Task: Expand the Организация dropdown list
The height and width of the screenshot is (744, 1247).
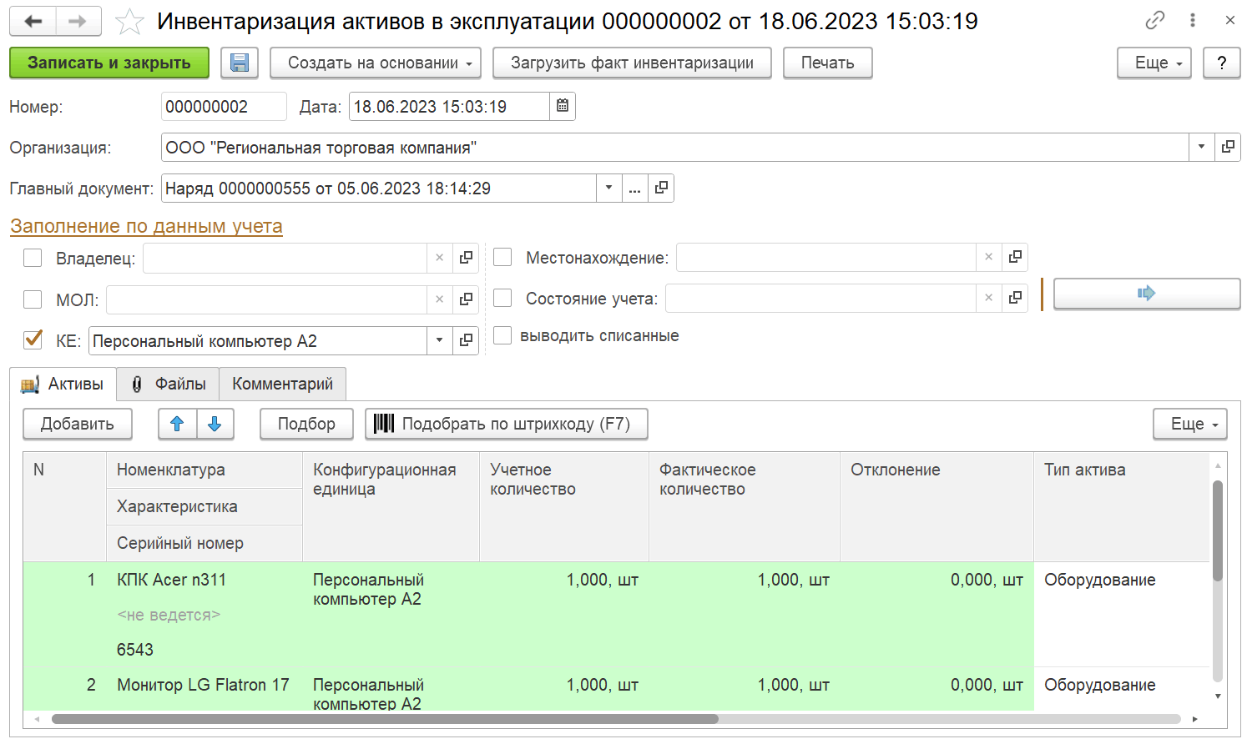Action: click(x=1201, y=147)
